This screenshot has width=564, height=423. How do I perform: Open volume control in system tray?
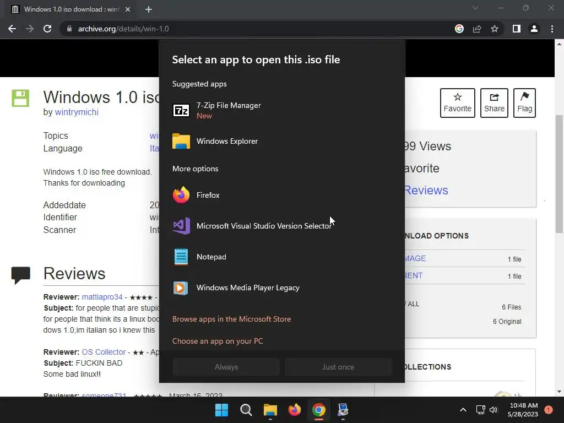pos(493,410)
